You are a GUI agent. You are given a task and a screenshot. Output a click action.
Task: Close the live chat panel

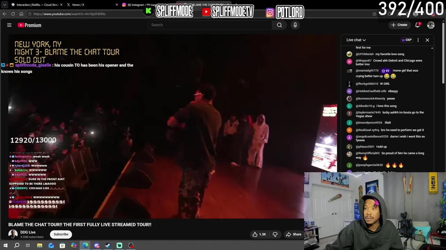click(428, 40)
